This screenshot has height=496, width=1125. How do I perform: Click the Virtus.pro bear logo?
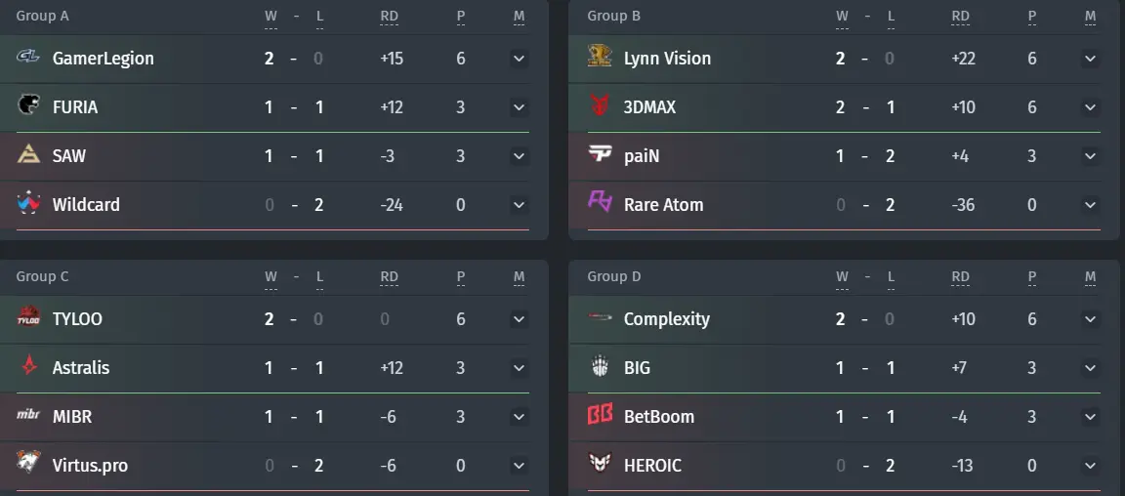(x=28, y=463)
